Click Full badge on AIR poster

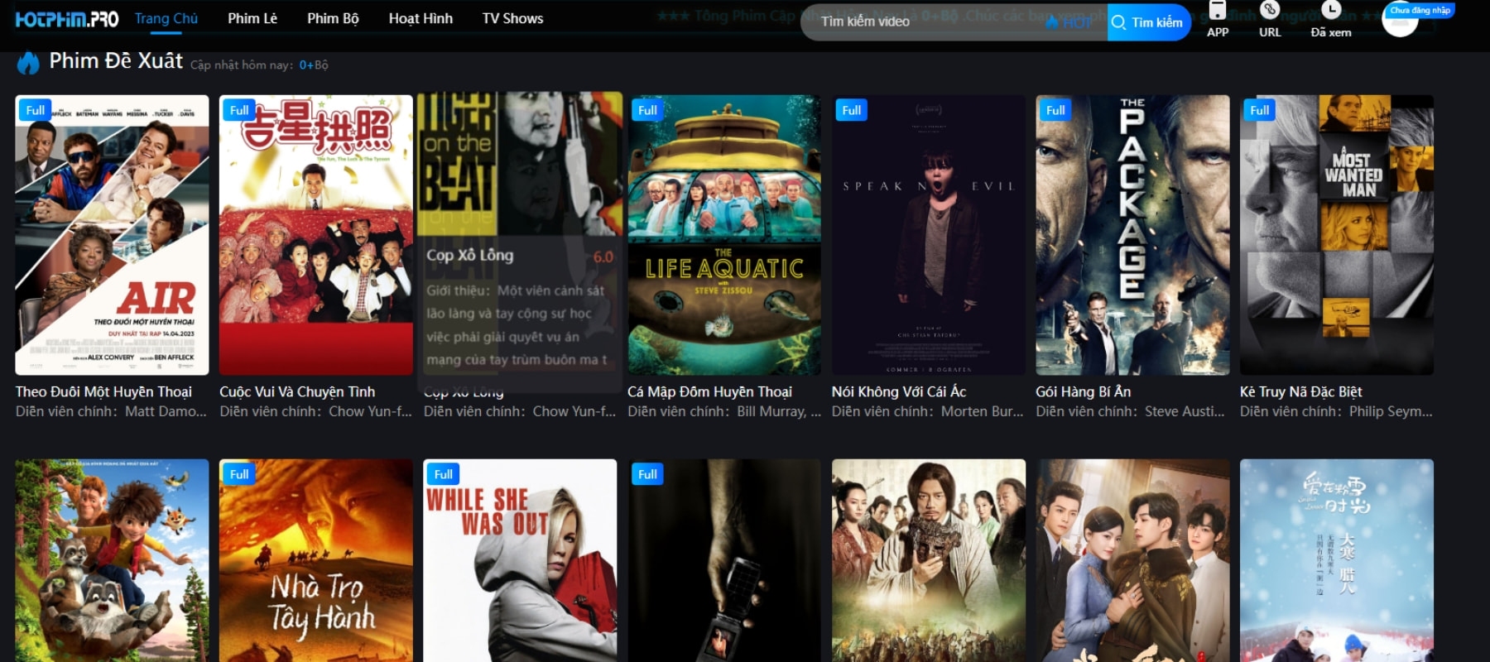(35, 110)
